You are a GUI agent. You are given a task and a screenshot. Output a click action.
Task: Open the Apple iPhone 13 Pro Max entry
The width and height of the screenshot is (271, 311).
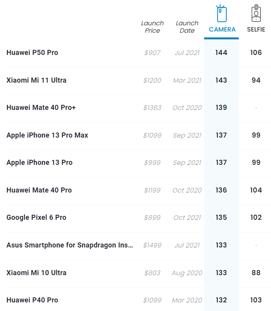coord(47,135)
